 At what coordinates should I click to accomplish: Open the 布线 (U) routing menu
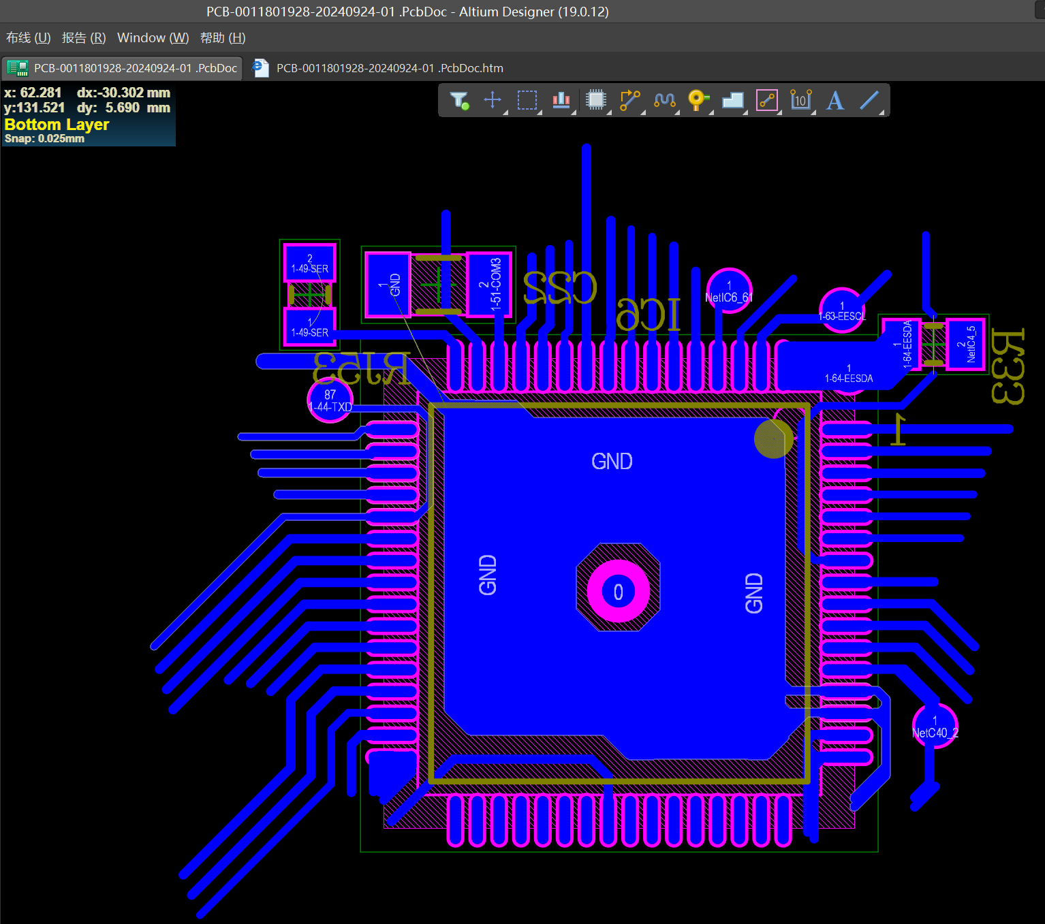(29, 38)
